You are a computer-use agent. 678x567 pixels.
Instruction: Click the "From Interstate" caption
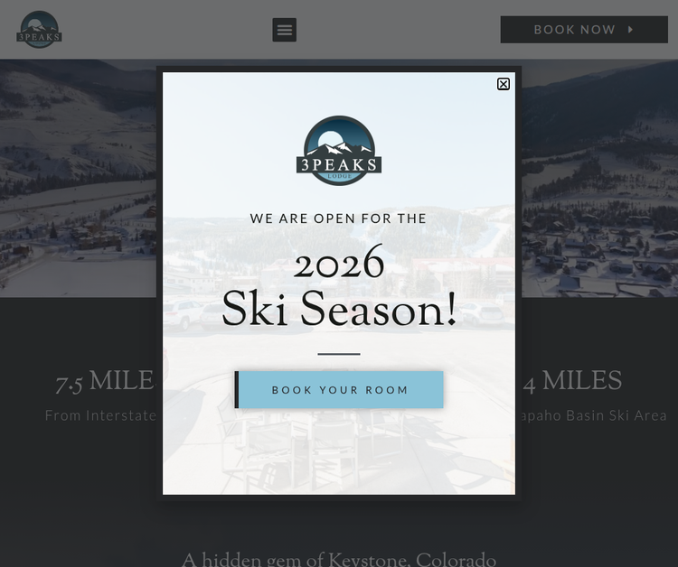[100, 415]
